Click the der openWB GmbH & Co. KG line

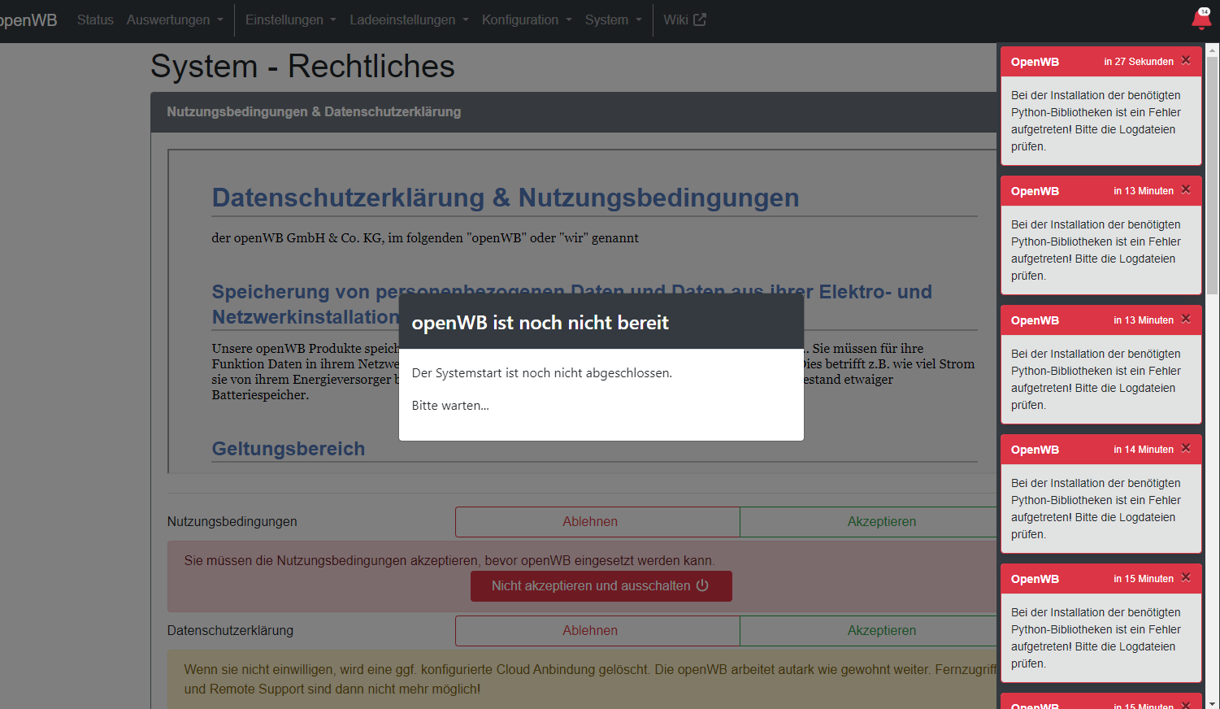coord(425,238)
